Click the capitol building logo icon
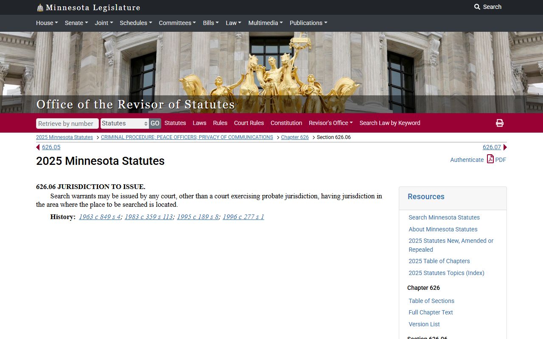Image resolution: width=543 pixels, height=339 pixels. click(x=40, y=8)
